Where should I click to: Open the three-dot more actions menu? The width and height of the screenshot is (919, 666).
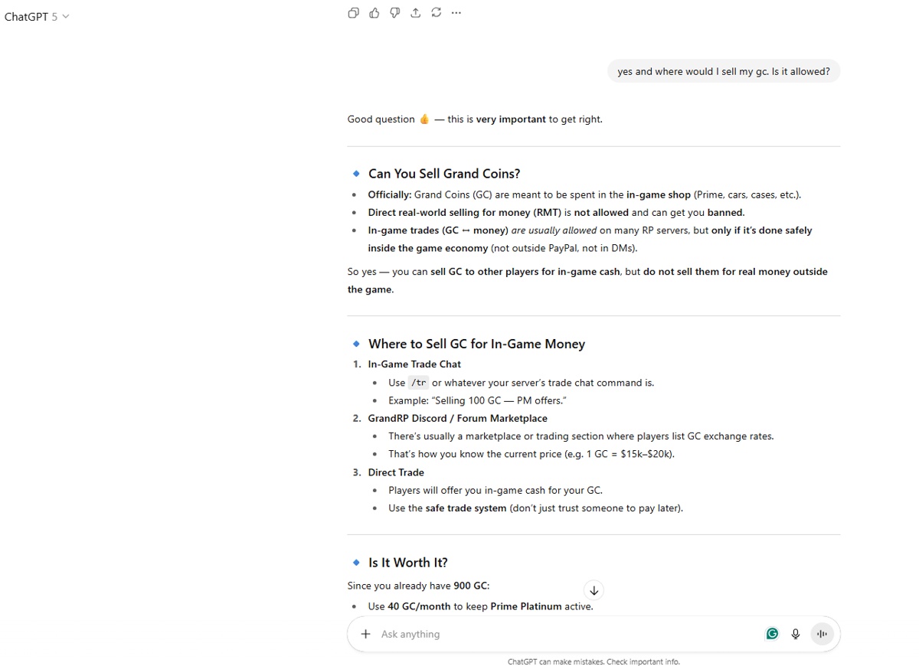456,12
